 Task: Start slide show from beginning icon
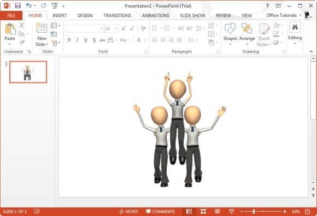55,5
